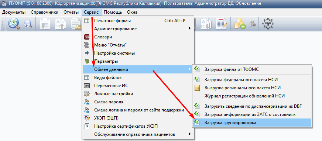This screenshot has width=322, height=141.
Task: Choose Смена пароля entry
Action: (138, 102)
